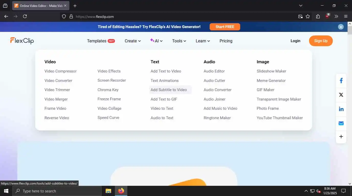The height and width of the screenshot is (196, 352).
Task: Click the Sign Up button
Action: (321, 41)
